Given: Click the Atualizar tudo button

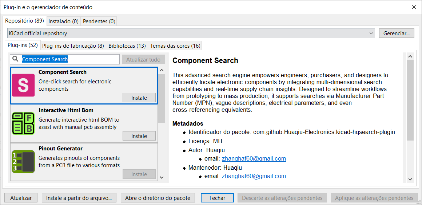Looking at the screenshot, I should [143, 59].
